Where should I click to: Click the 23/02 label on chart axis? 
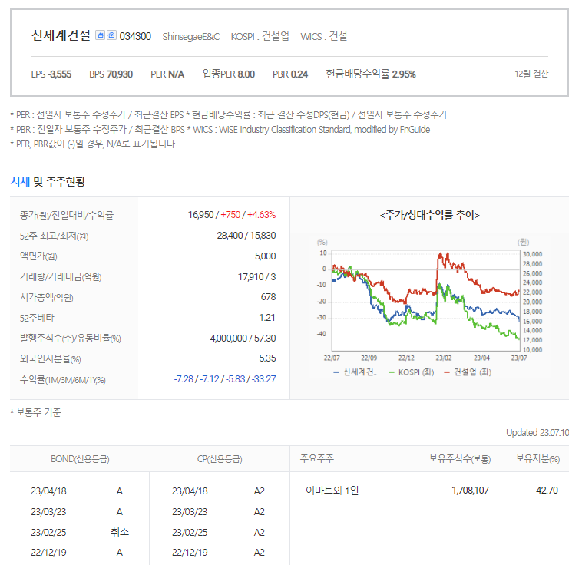(x=444, y=358)
